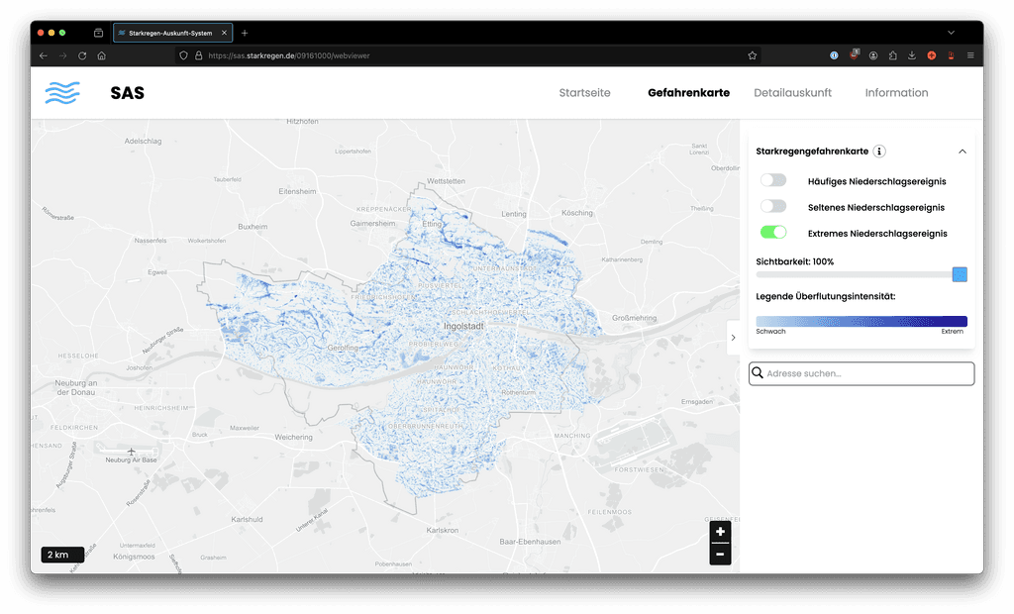
Task: Click the SAS wave logo icon
Action: pyautogui.click(x=62, y=92)
